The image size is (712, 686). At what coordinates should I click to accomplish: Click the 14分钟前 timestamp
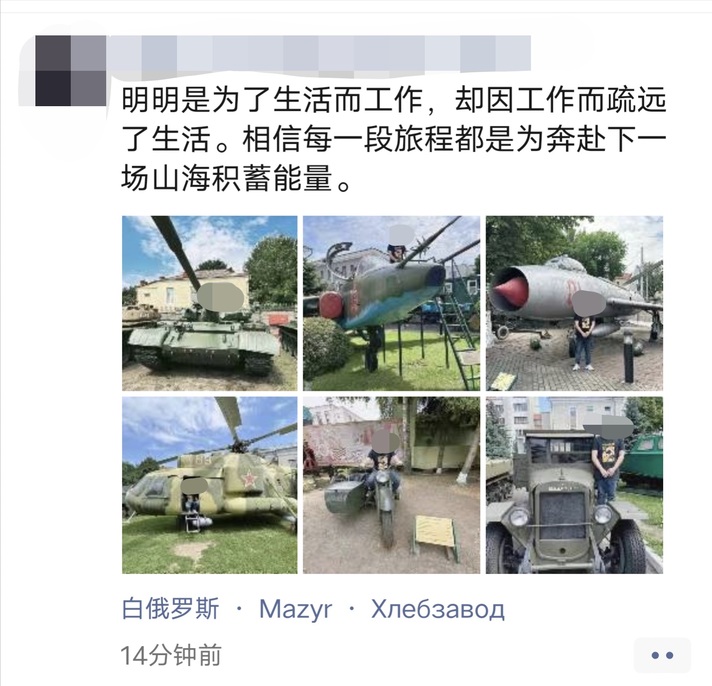tap(171, 655)
